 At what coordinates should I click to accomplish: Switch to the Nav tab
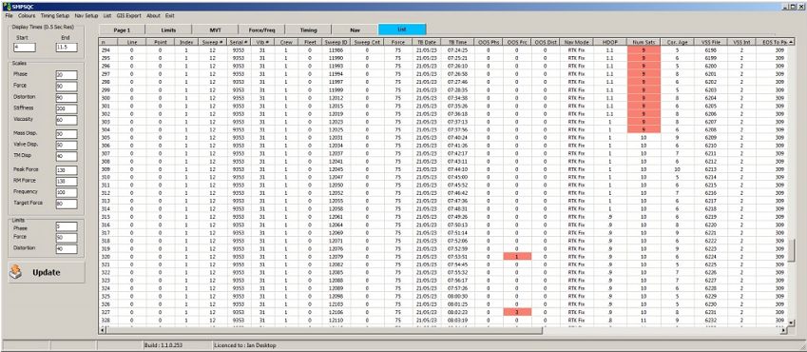tap(355, 29)
